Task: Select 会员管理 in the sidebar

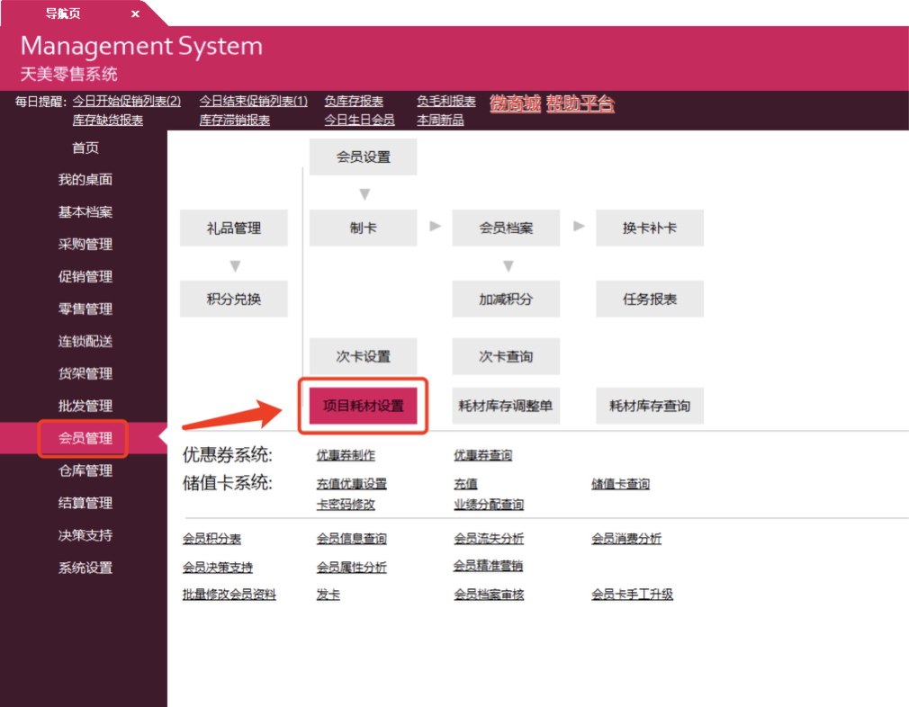Action: coord(85,438)
